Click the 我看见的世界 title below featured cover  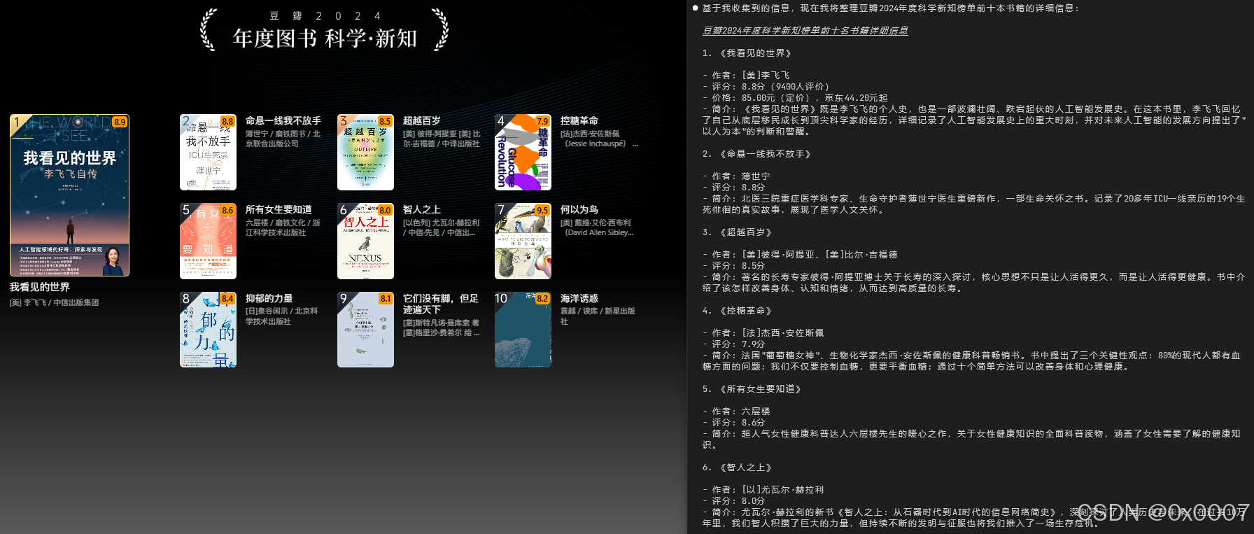click(x=40, y=287)
